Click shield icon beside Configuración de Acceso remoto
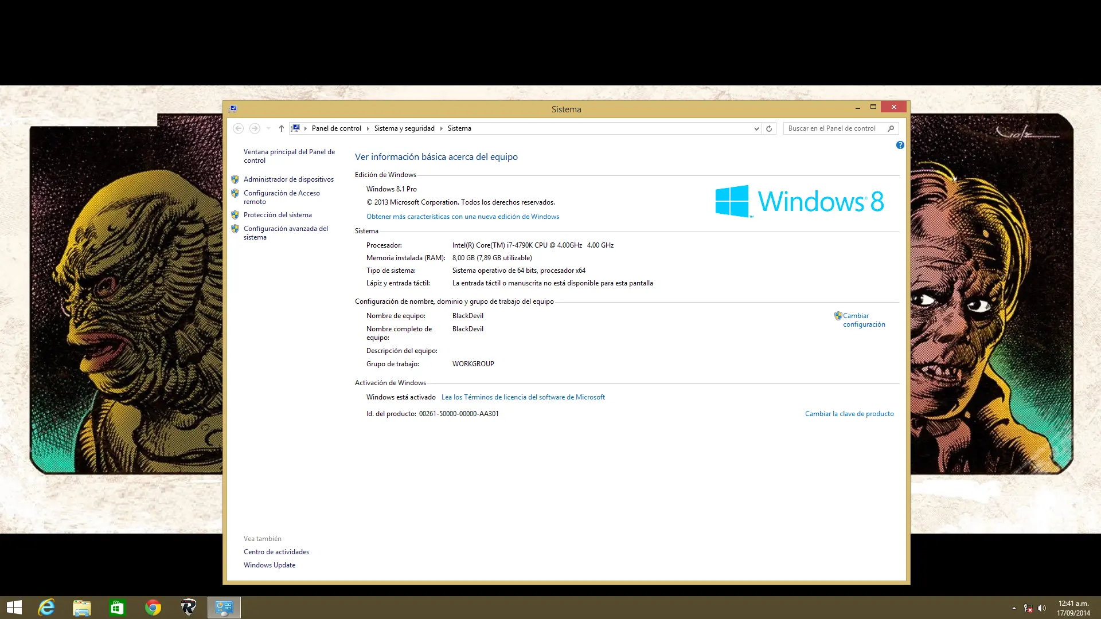 point(235,193)
